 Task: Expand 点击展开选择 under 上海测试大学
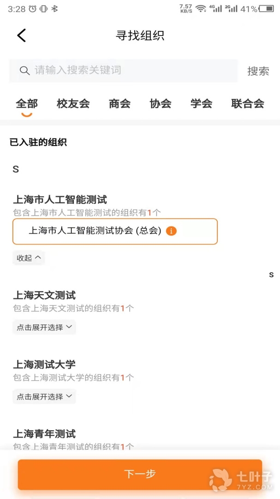point(44,396)
